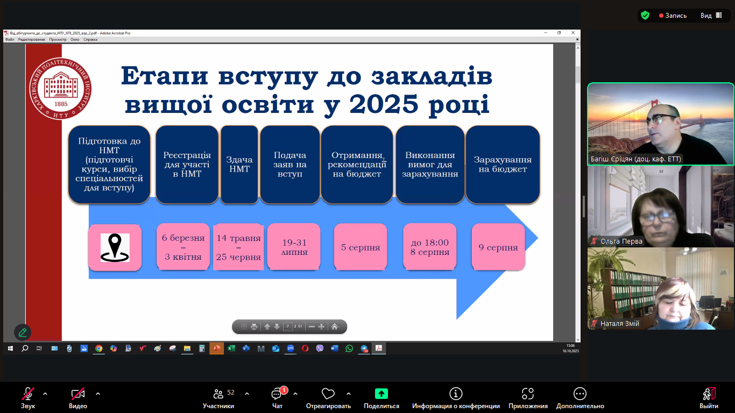This screenshot has height=413, width=735.
Task: Click the save icon in floating PDF toolbar
Action: [x=244, y=326]
